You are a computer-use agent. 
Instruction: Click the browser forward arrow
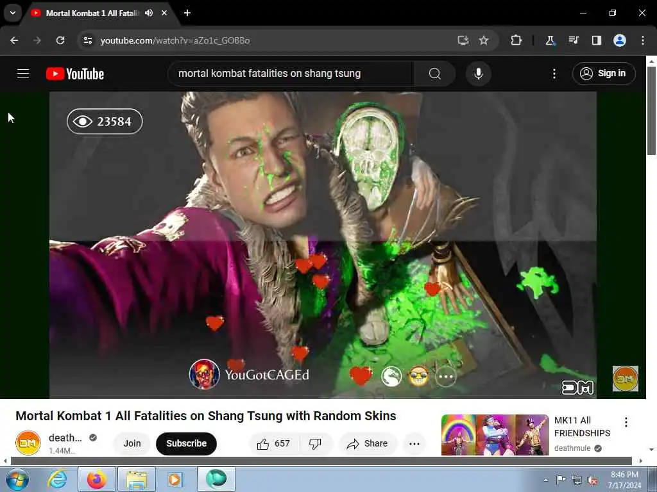click(37, 40)
